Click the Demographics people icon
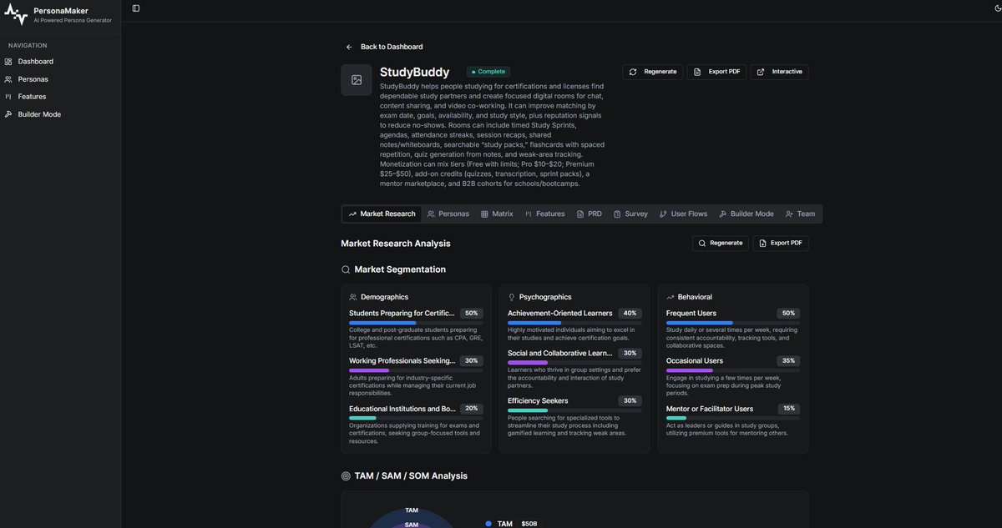The height and width of the screenshot is (528, 1002). tap(353, 297)
